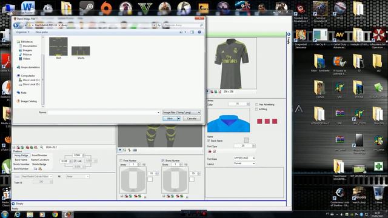Enable the Has Advertising checkbox
This screenshot has height=218, width=388.
pos(256,105)
